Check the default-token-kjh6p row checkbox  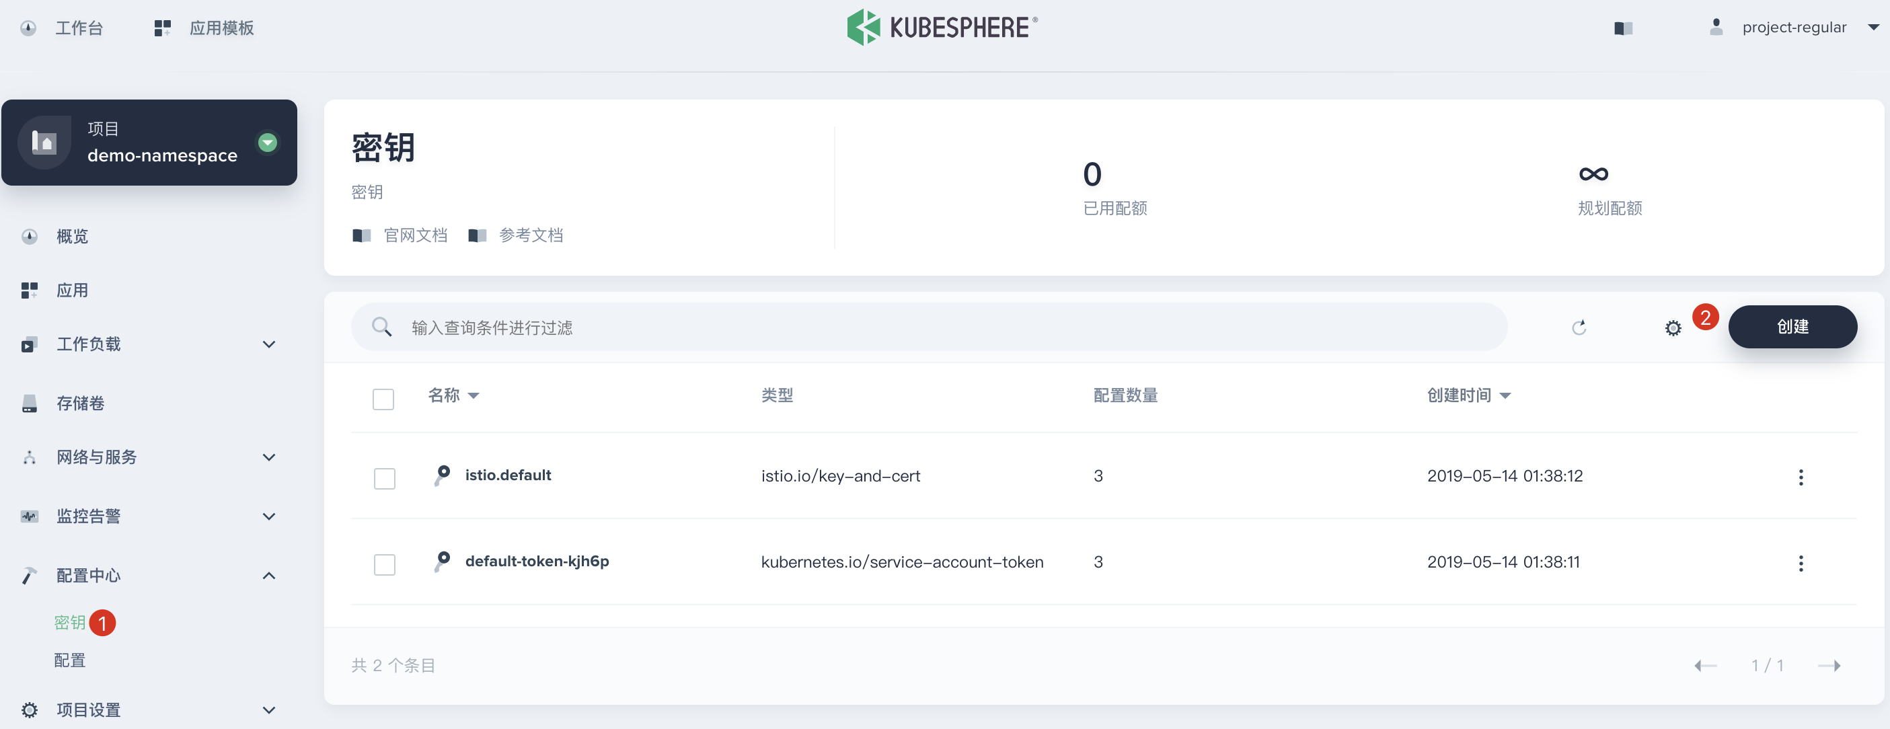click(x=384, y=564)
